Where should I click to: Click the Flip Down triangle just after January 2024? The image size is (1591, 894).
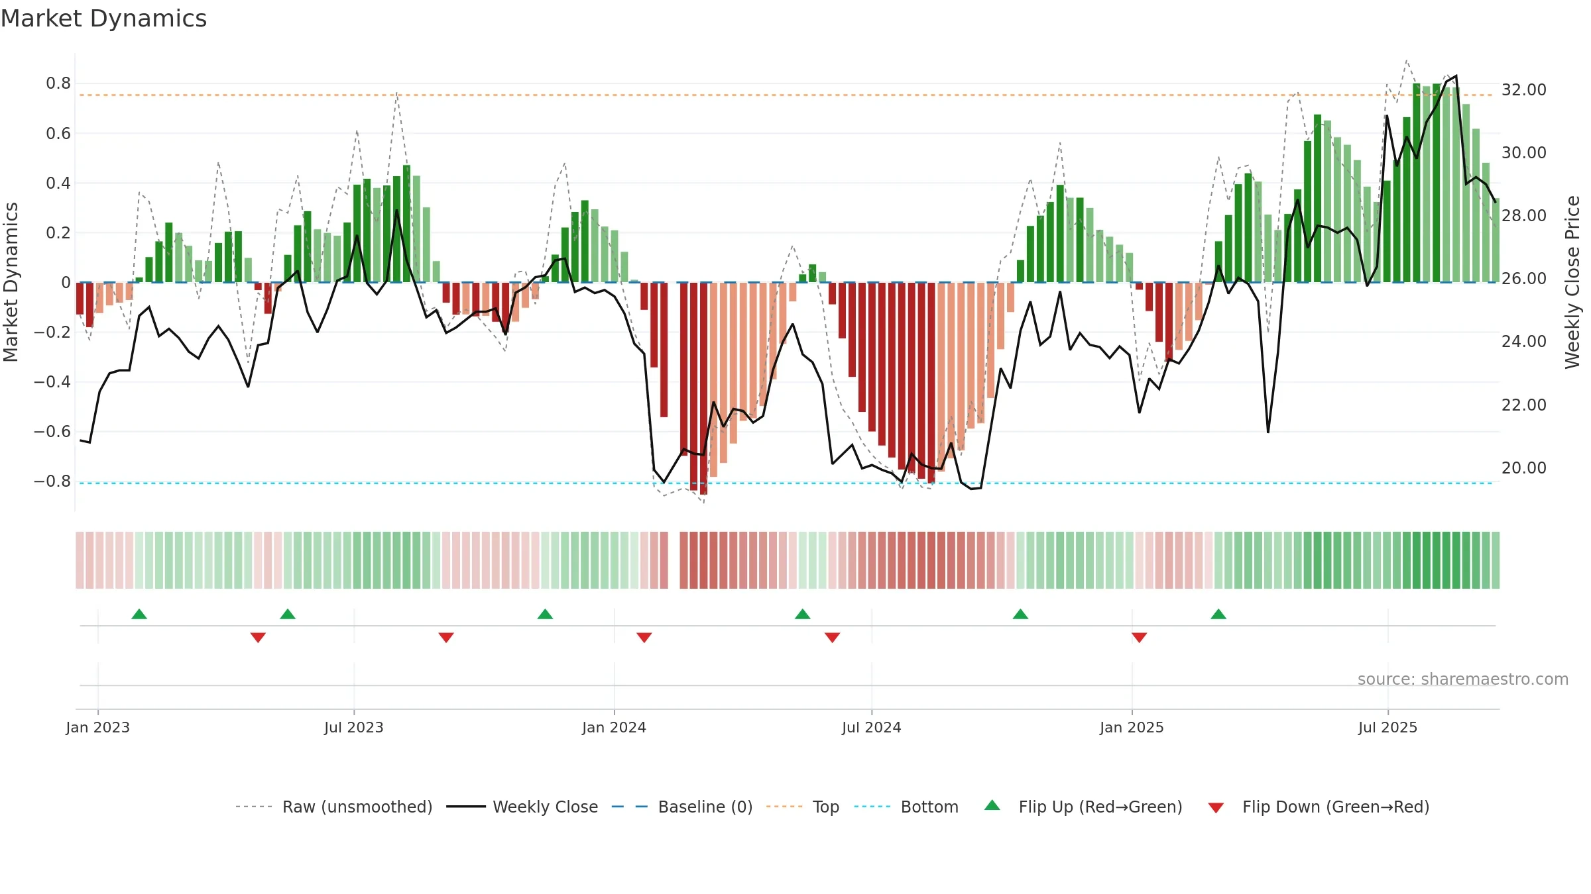(x=644, y=638)
